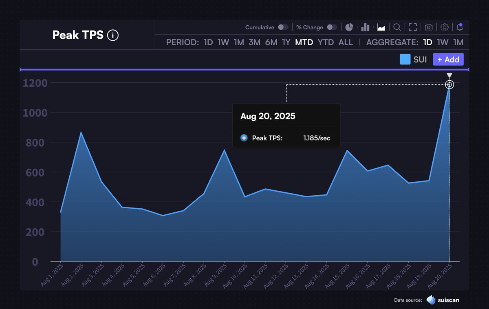Select the MTD period

[x=304, y=42]
